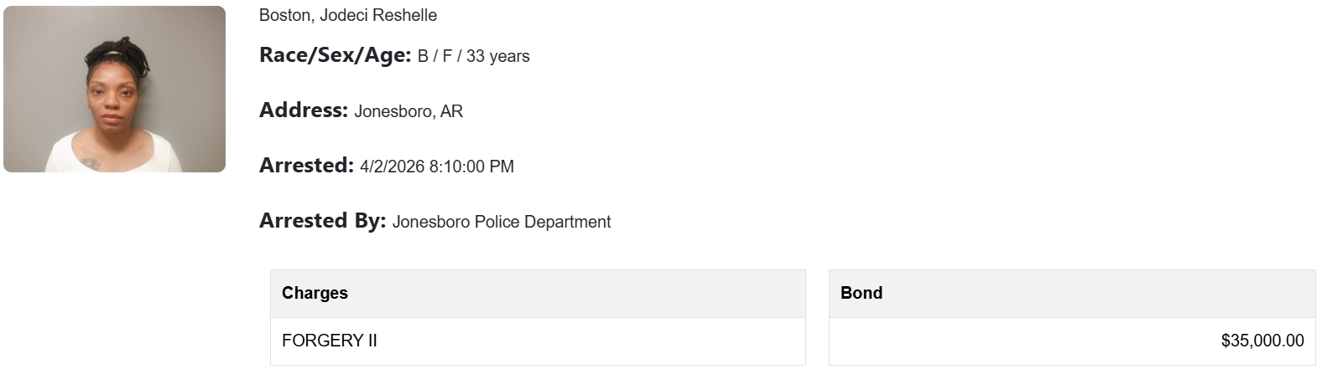This screenshot has width=1322, height=369.
Task: Click the mugshot photo thumbnail
Action: [114, 89]
